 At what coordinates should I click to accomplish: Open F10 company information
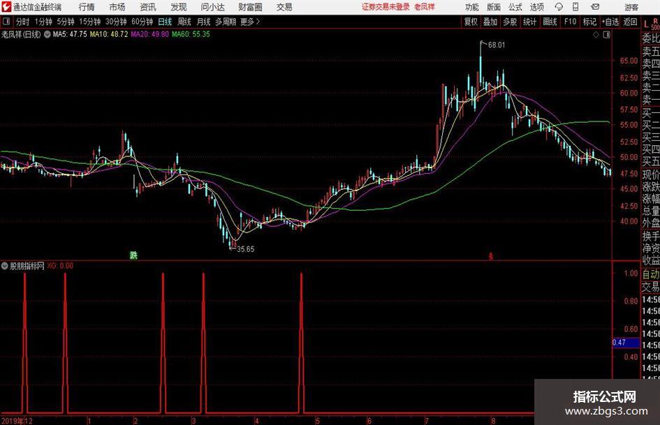coord(571,22)
